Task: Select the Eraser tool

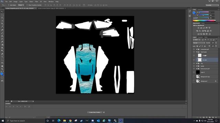Action: click(2, 42)
